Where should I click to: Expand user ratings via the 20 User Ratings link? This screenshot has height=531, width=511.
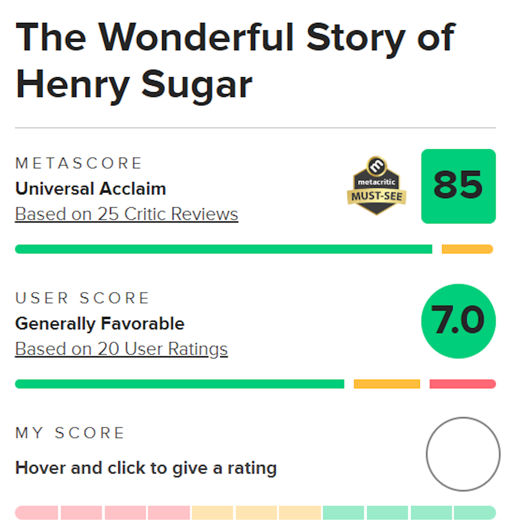[121, 348]
